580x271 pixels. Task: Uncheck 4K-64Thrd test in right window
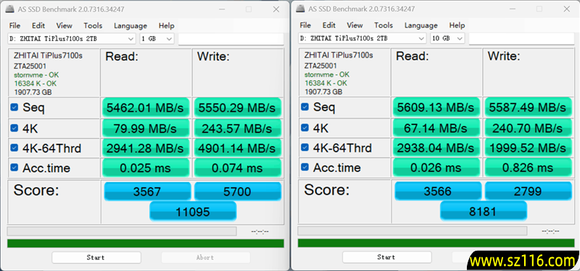coord(304,147)
